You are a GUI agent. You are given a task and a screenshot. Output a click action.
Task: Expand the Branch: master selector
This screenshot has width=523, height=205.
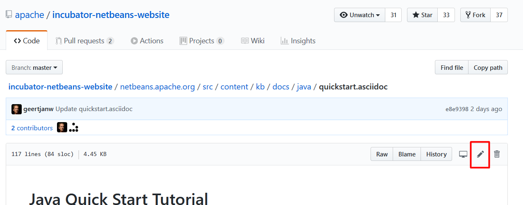[34, 68]
